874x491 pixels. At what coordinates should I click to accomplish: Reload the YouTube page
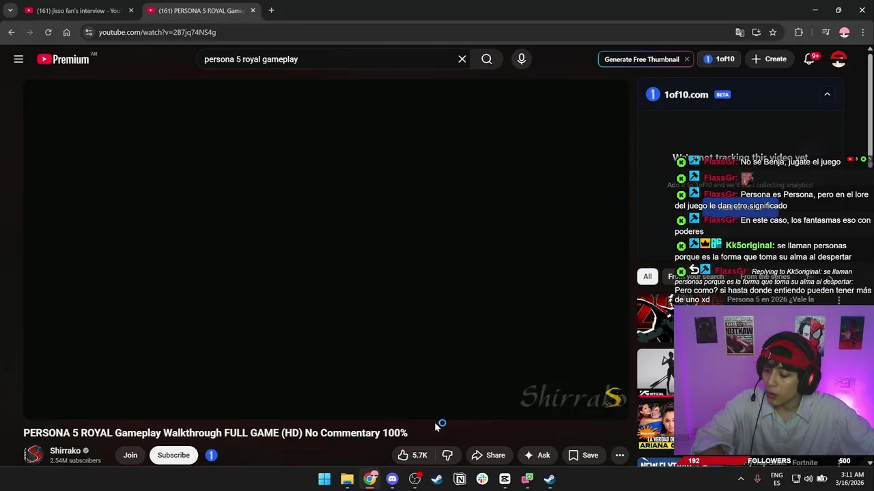click(x=48, y=32)
